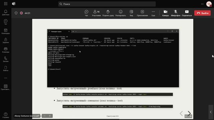This screenshot has height=120, width=214.
Task: Open the Вид view options
Action: [131, 13]
